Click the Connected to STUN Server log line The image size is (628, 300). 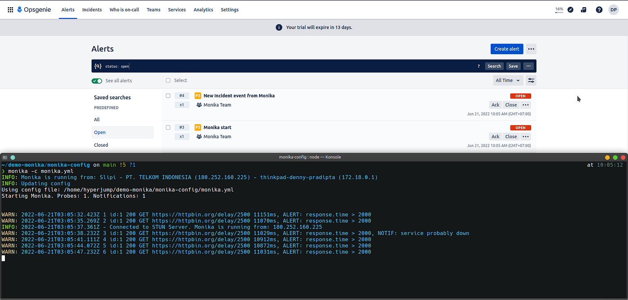click(x=161, y=227)
